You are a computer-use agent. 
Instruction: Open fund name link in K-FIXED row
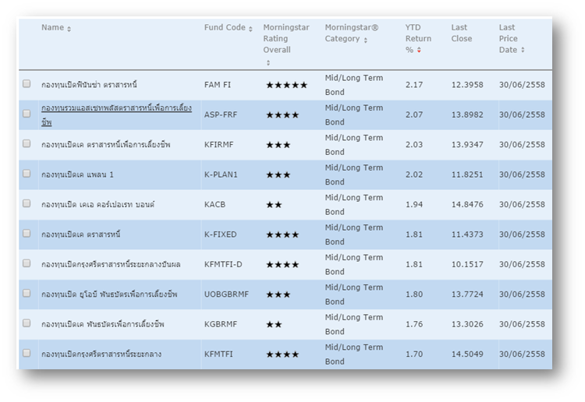click(81, 235)
